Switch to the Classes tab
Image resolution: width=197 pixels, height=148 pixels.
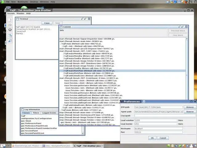point(26,113)
